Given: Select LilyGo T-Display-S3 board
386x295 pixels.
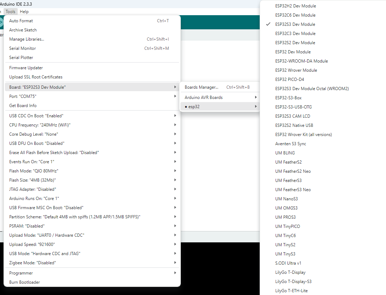Looking at the screenshot, I should [293, 282].
